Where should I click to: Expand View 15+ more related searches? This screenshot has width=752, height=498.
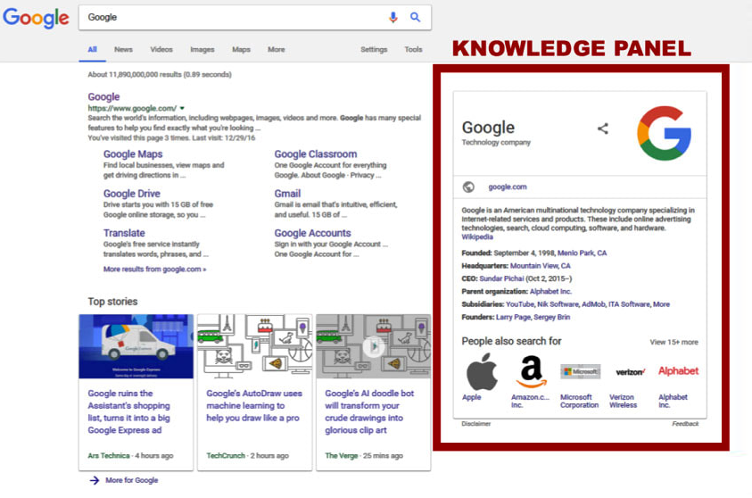pyautogui.click(x=673, y=342)
